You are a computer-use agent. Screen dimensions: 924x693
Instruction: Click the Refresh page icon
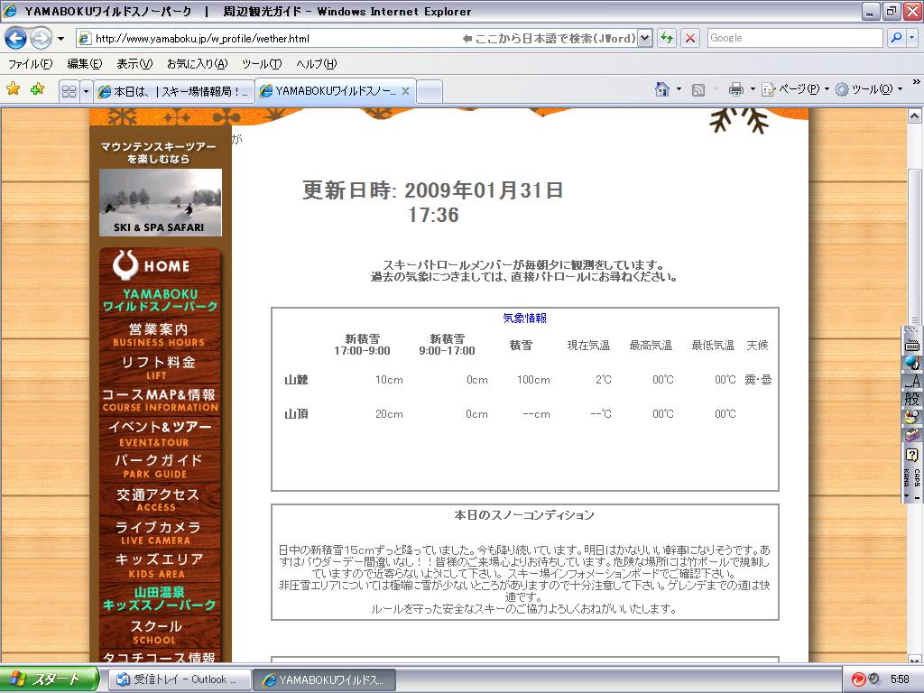coord(667,38)
